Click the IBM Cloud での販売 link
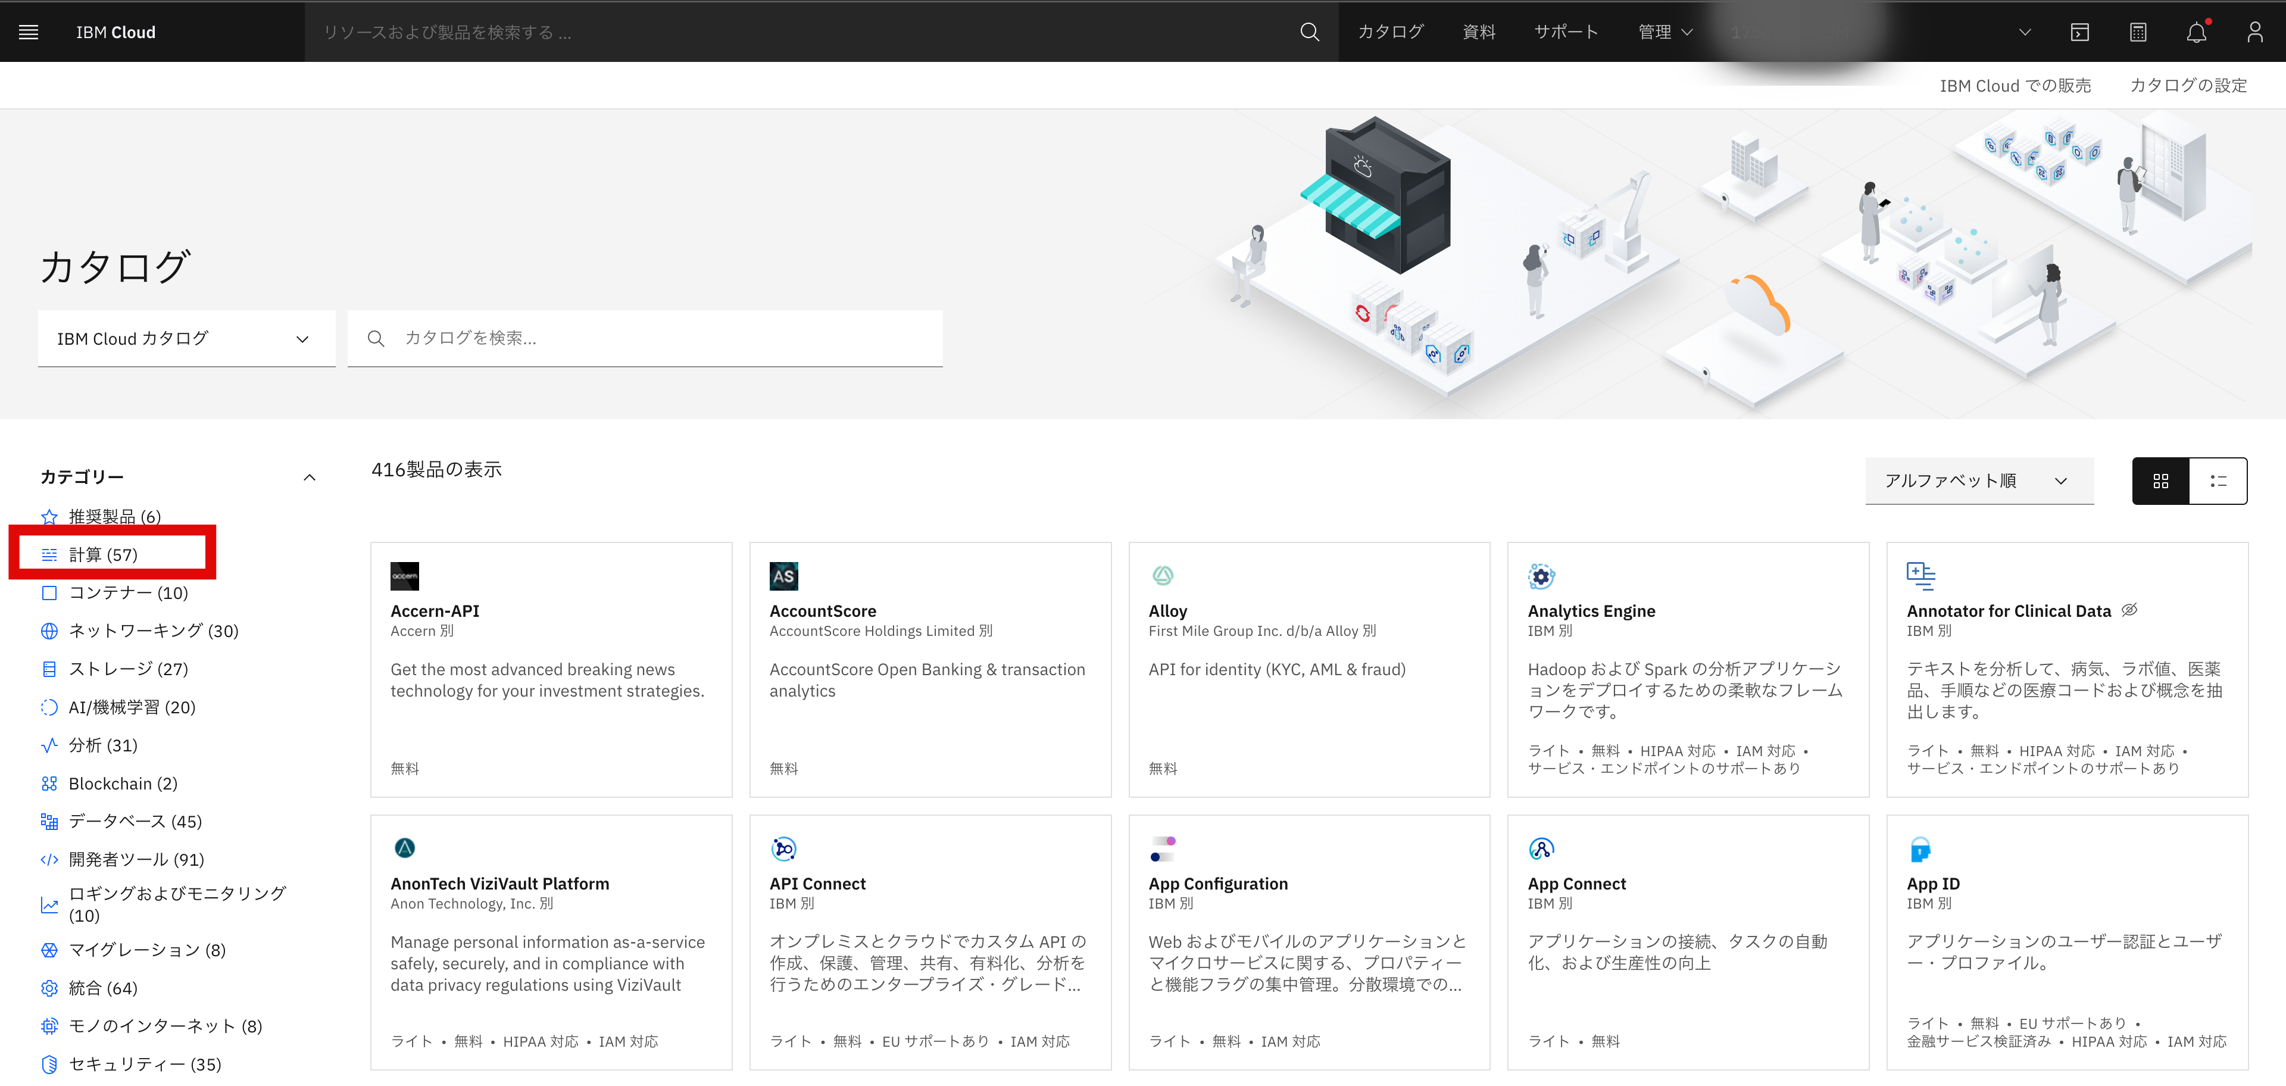Screen dimensions: 2286x1086 [2015, 85]
